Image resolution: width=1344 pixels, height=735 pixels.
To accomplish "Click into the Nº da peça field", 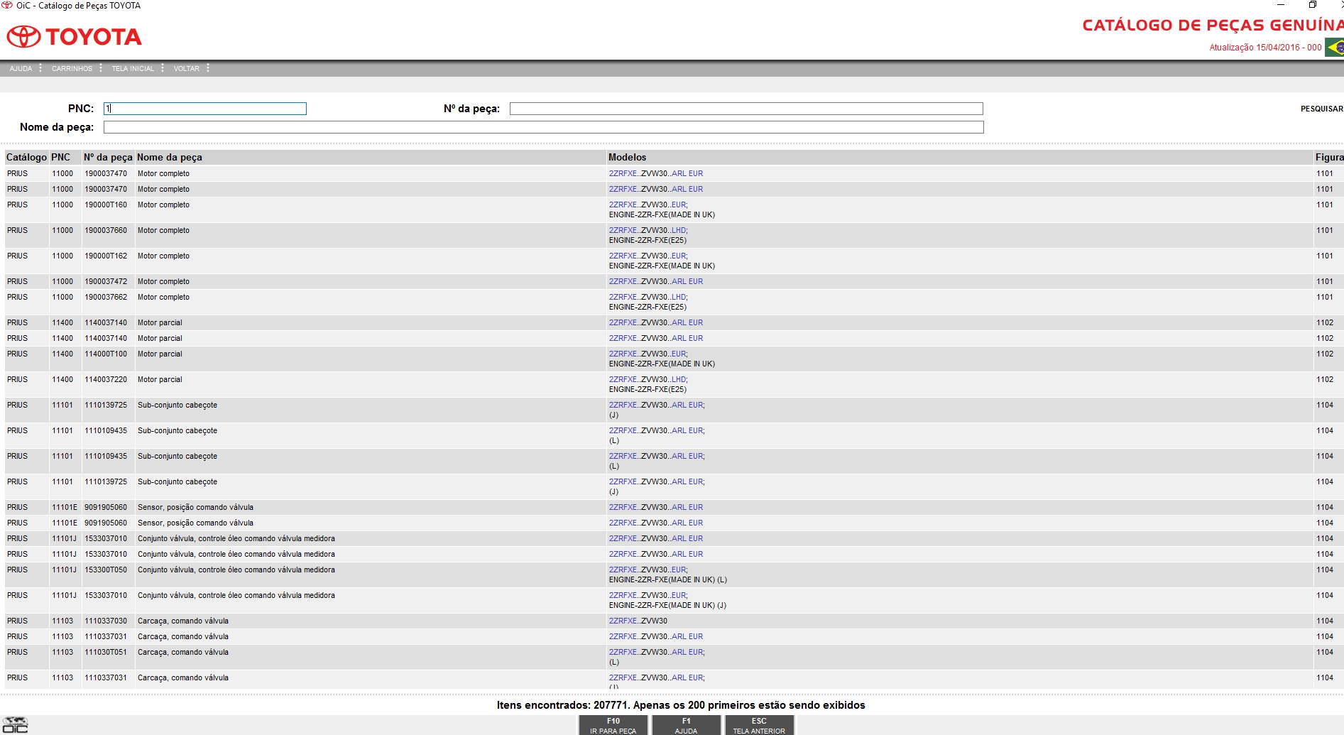I will (x=745, y=109).
